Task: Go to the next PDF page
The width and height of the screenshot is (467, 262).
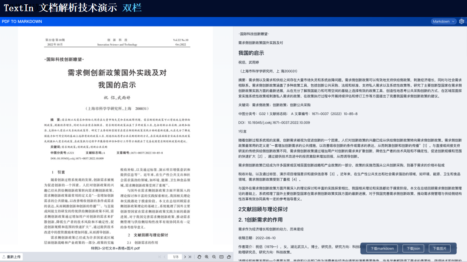Action: tap(185, 256)
